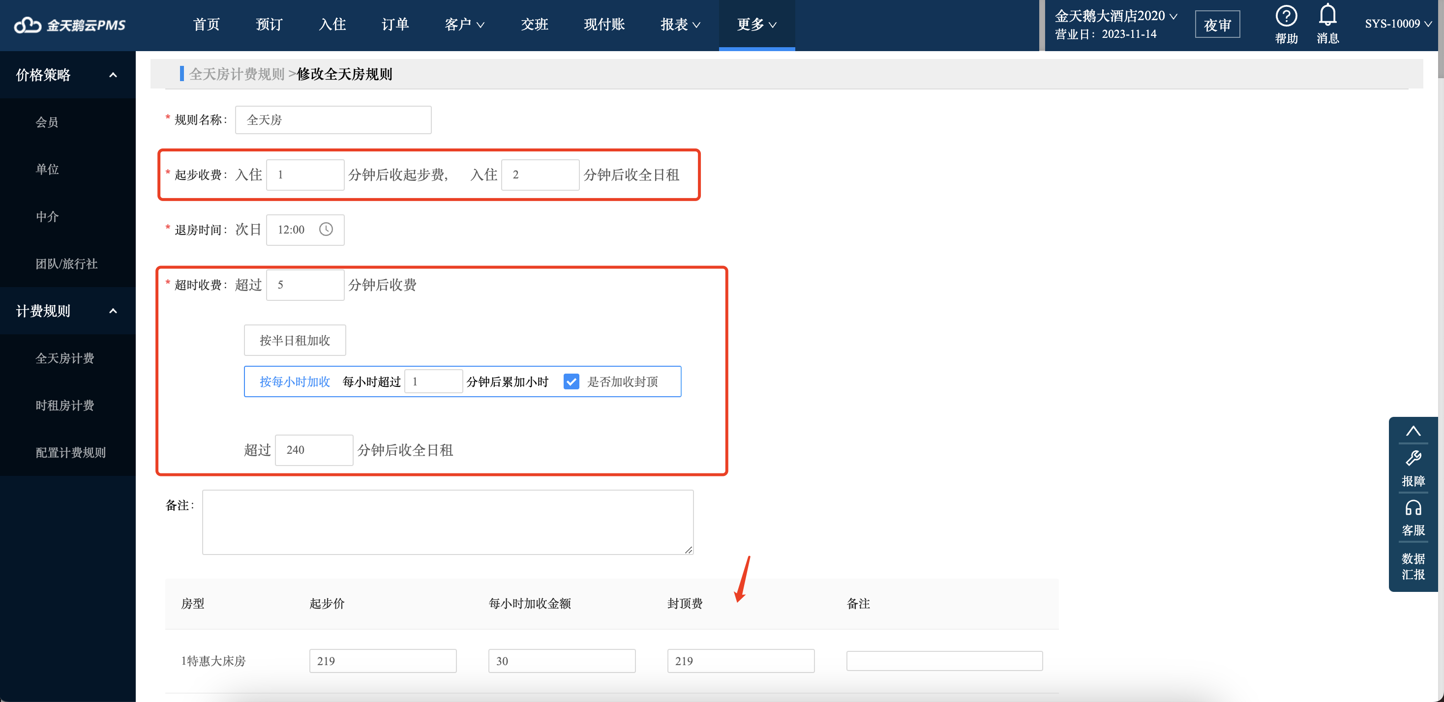This screenshot has height=702, width=1444.
Task: Open 配置计费规则 in sidebar
Action: tap(71, 453)
